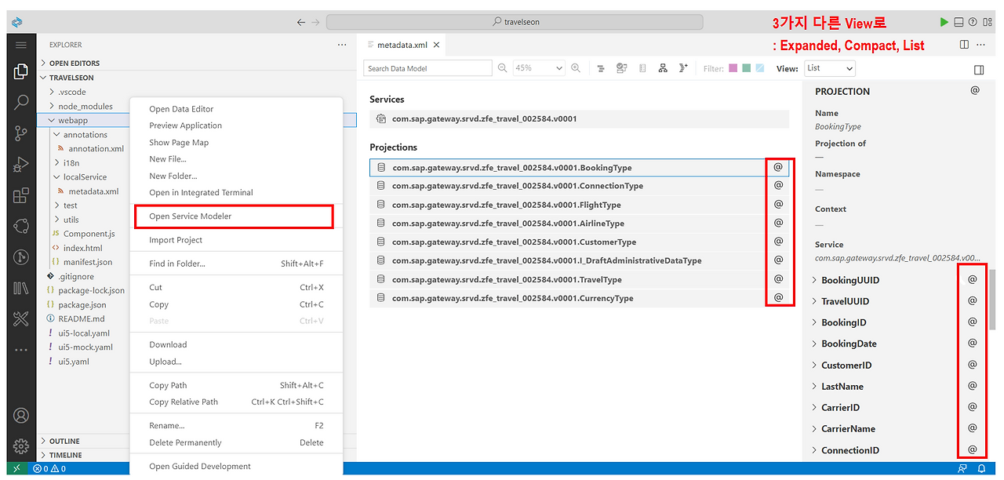
Task: Open the Extensions view
Action: point(21,195)
